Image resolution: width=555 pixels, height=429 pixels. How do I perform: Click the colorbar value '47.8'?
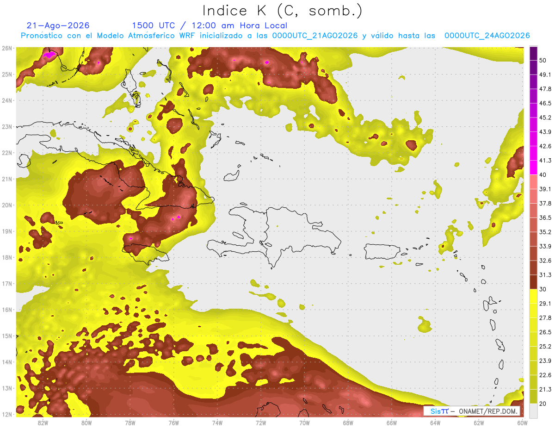[x=546, y=89]
